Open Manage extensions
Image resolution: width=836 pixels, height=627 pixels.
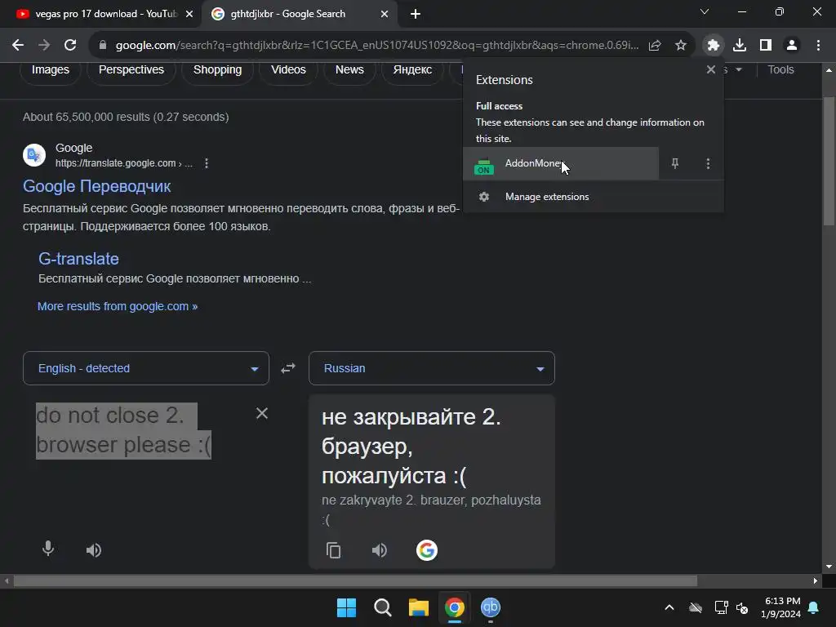point(593,197)
